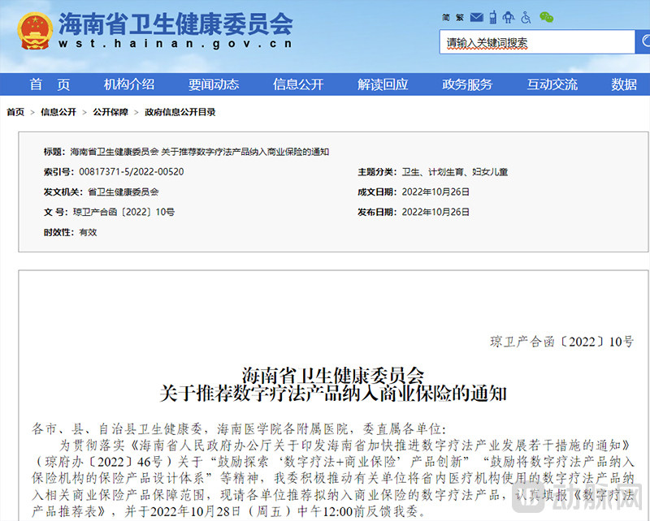Open 政府信息公开目录 breadcrumb link

tap(180, 112)
